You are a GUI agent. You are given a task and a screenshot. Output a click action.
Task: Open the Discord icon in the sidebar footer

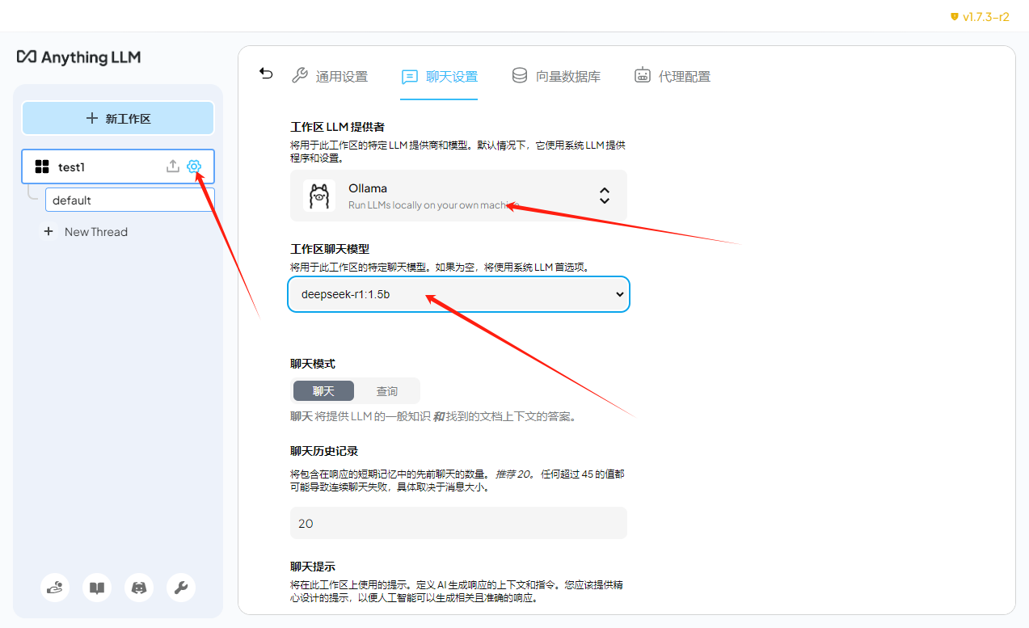(x=139, y=588)
